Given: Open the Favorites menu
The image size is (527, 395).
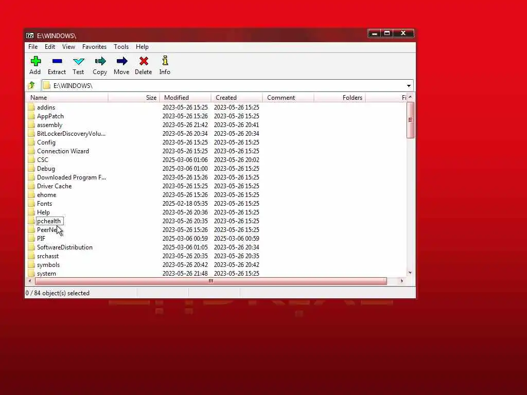Looking at the screenshot, I should (95, 47).
